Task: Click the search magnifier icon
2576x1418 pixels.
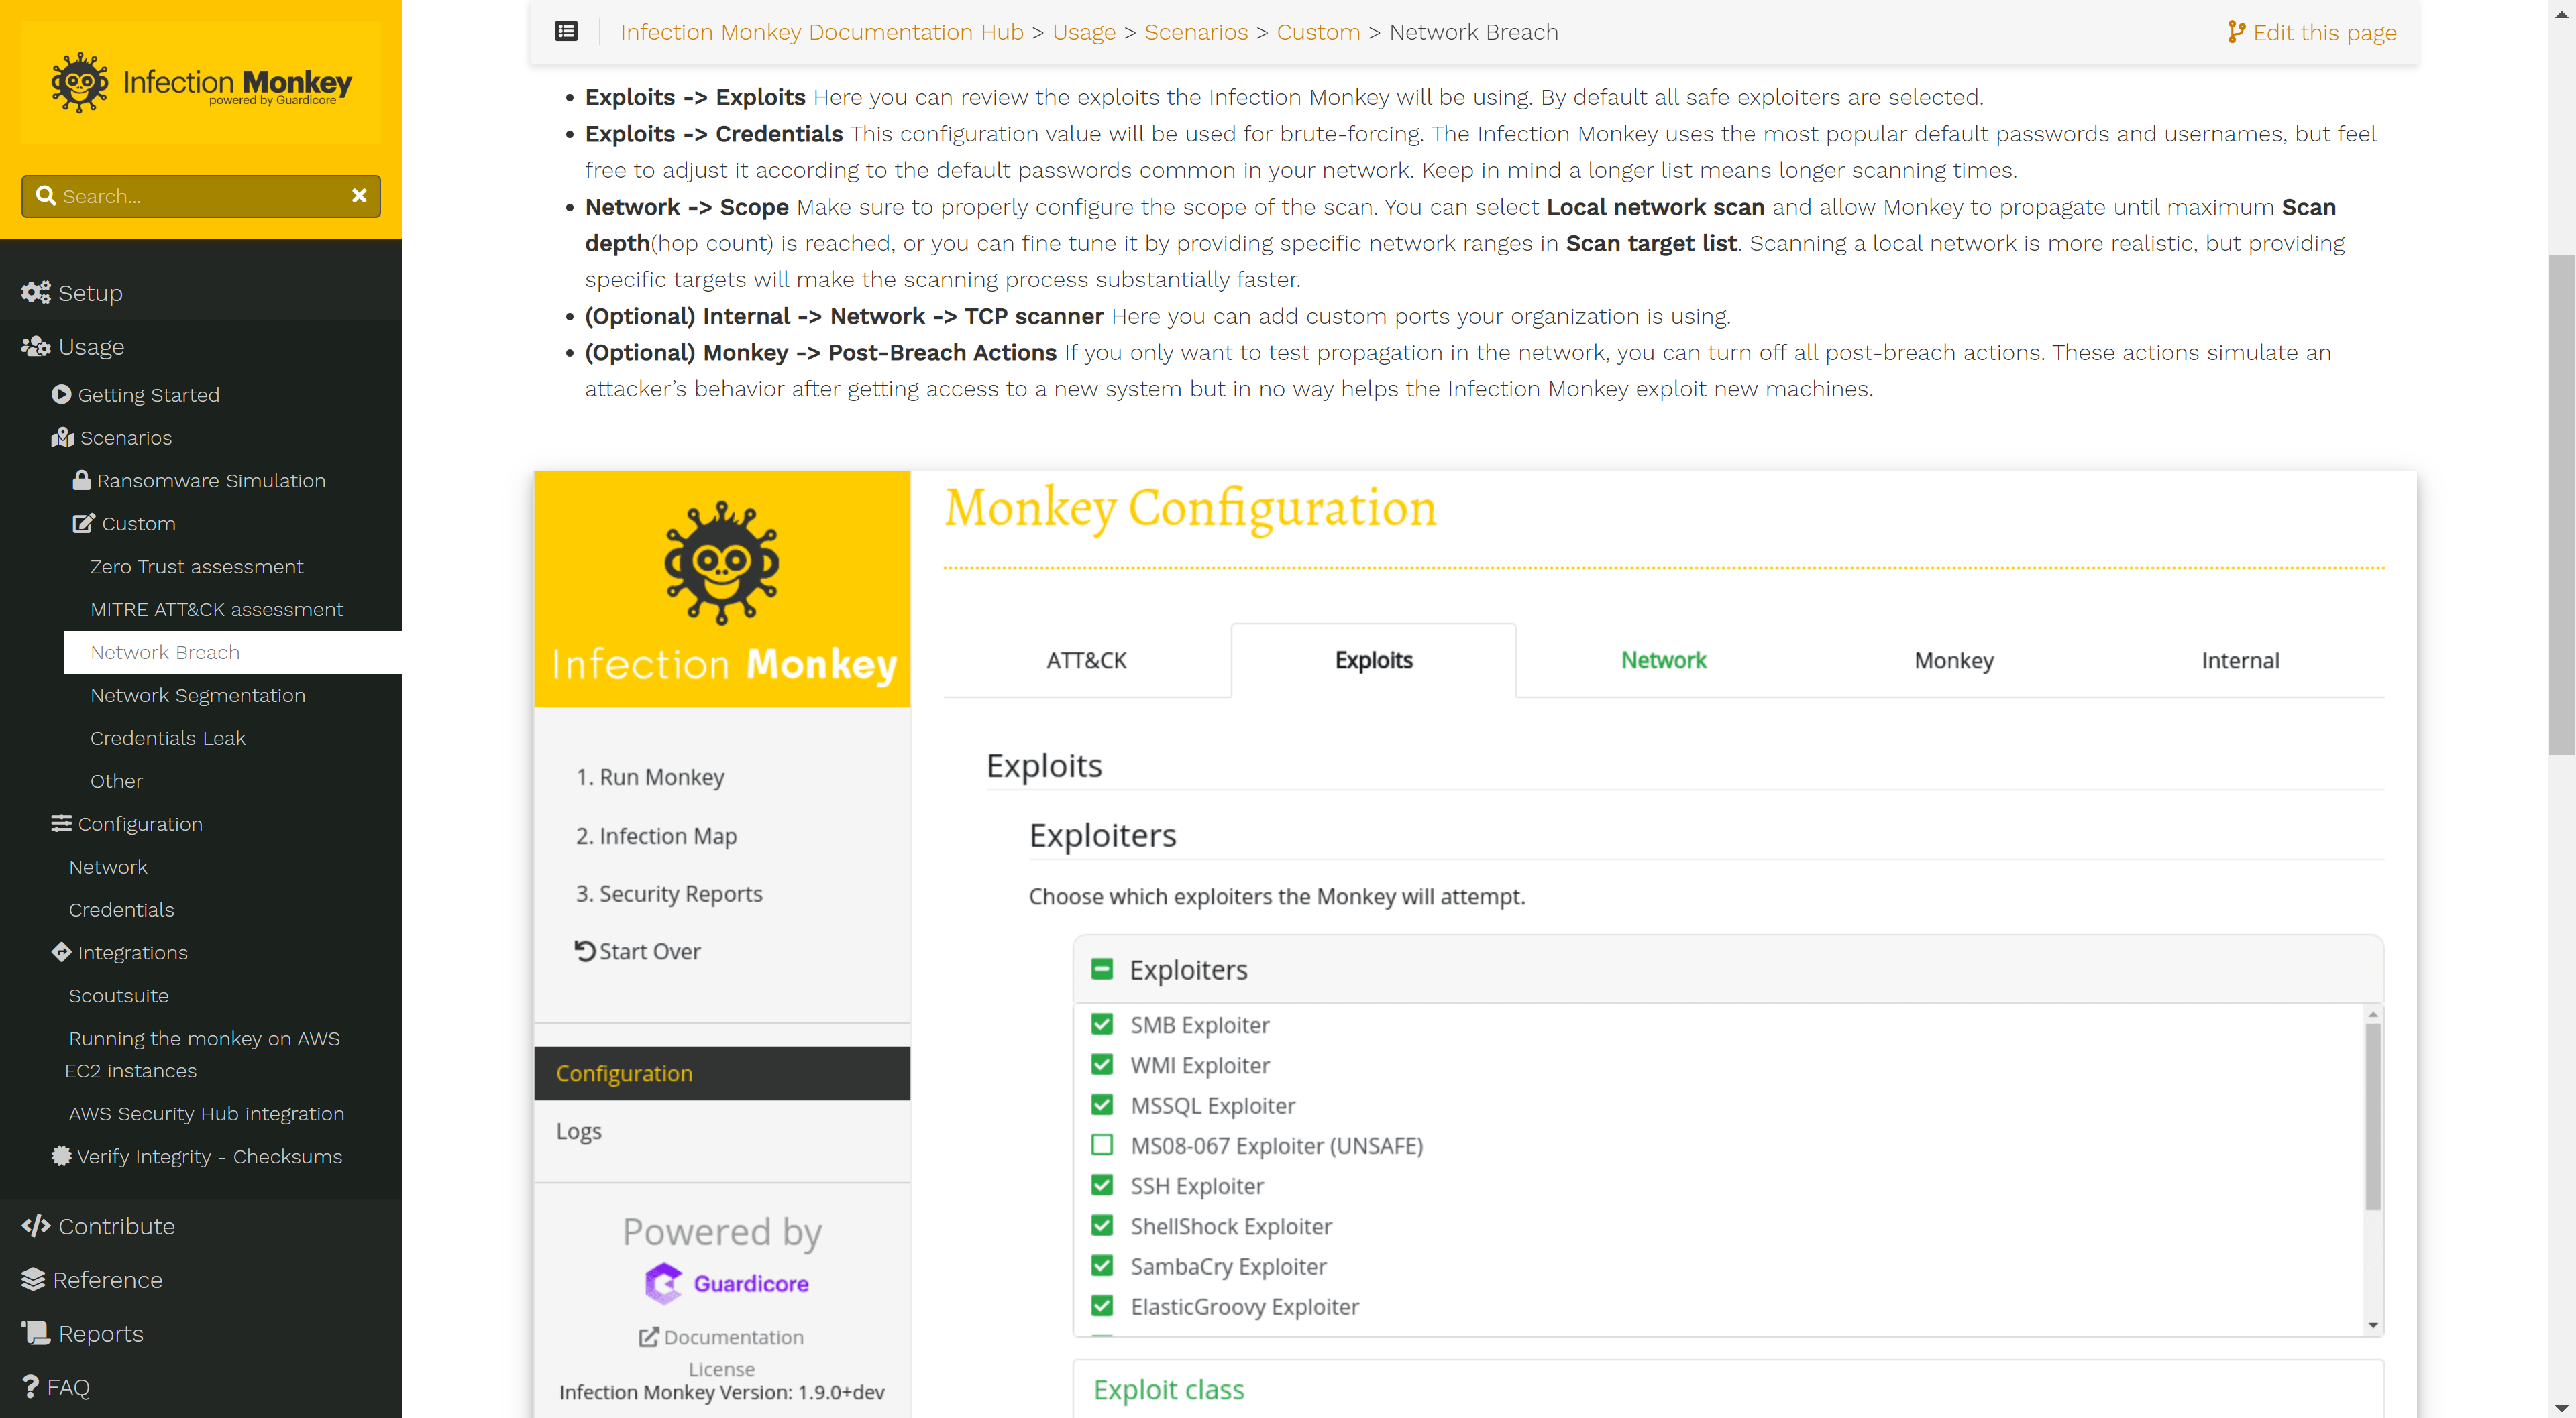Action: coord(45,196)
